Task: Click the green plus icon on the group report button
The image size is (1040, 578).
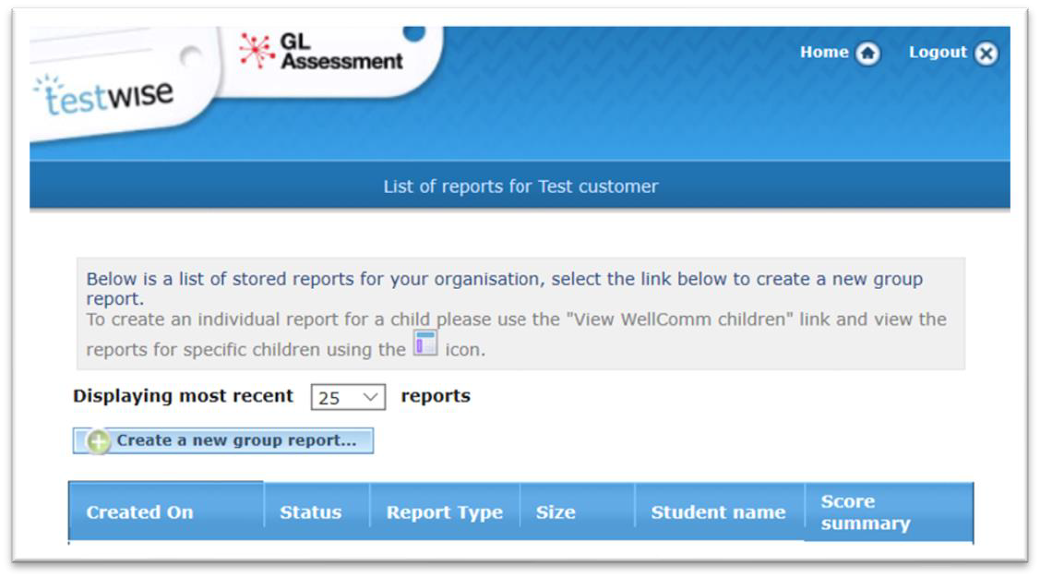Action: (98, 441)
